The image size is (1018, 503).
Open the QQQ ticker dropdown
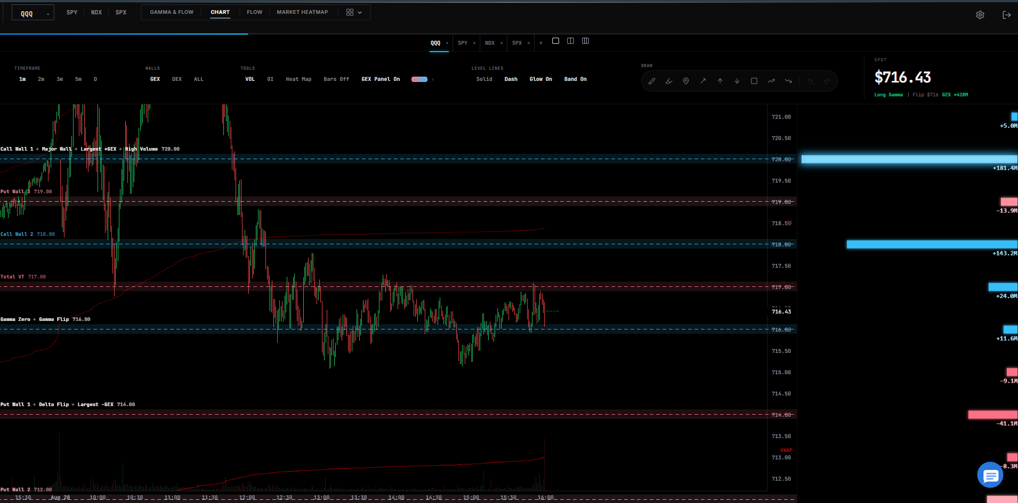(x=33, y=13)
